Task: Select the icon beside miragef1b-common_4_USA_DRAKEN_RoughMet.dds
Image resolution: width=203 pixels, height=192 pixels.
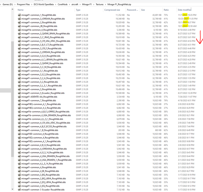Action: (19, 115)
